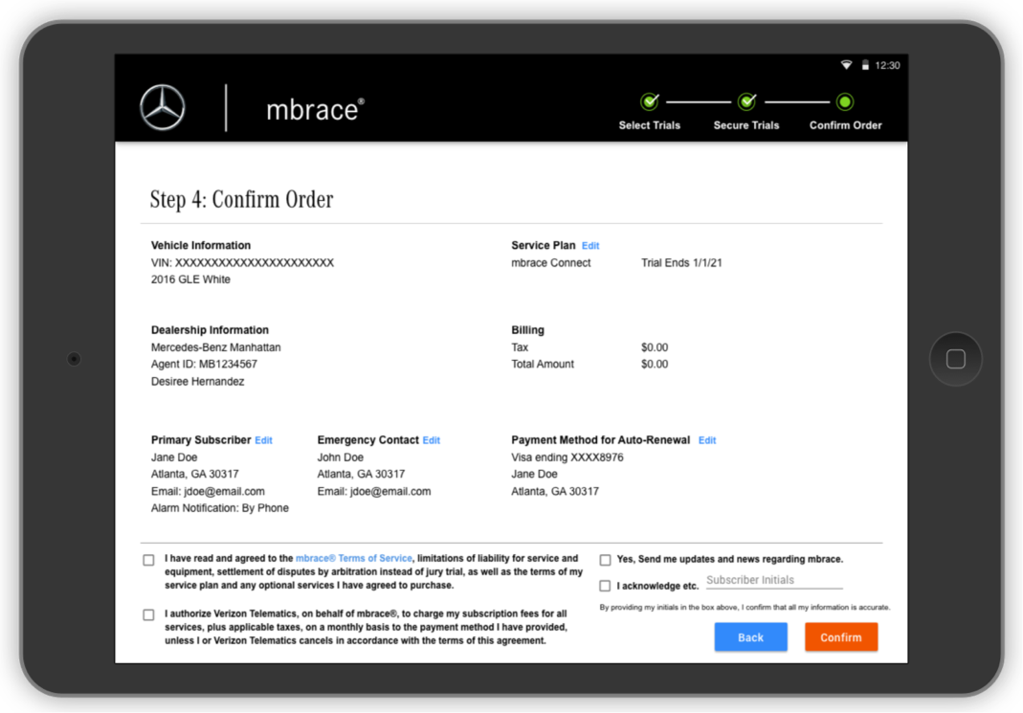Tap the battery status icon
1023x713 pixels.
(x=865, y=65)
